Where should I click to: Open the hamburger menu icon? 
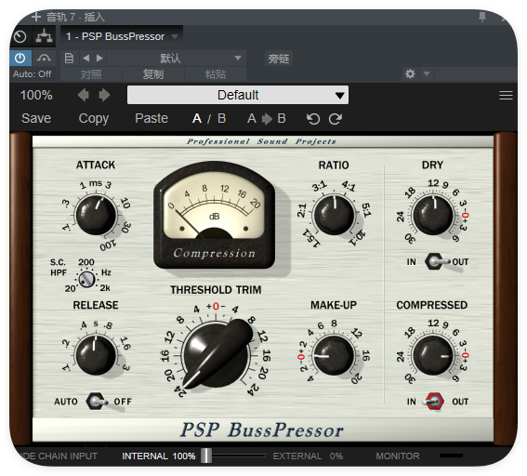pyautogui.click(x=506, y=95)
